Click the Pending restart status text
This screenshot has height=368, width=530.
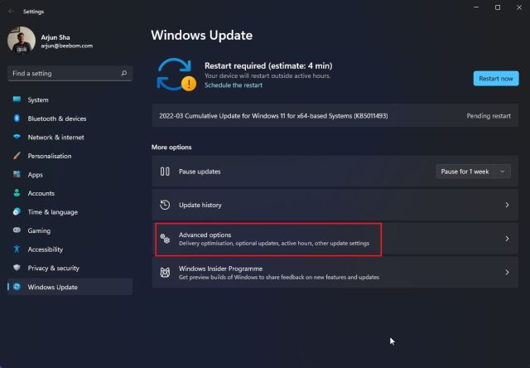point(489,116)
